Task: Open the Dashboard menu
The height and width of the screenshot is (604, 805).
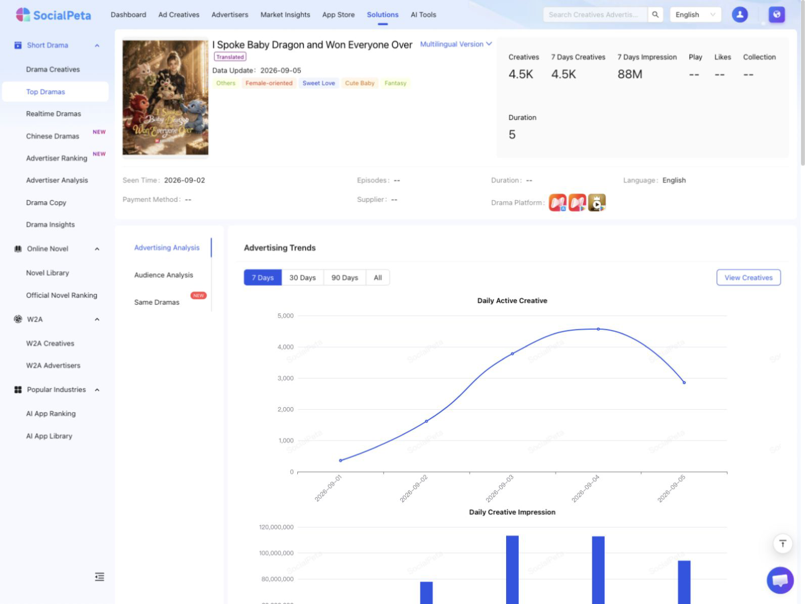Action: click(128, 15)
